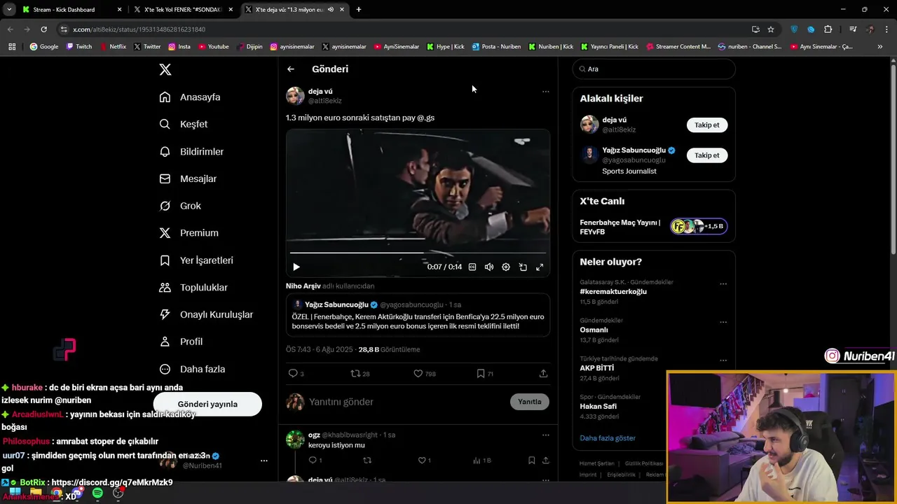Reload the page

[x=43, y=29]
